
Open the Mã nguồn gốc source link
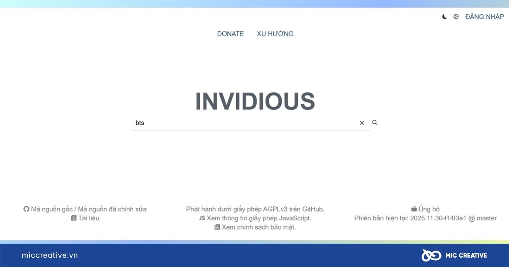coord(52,209)
